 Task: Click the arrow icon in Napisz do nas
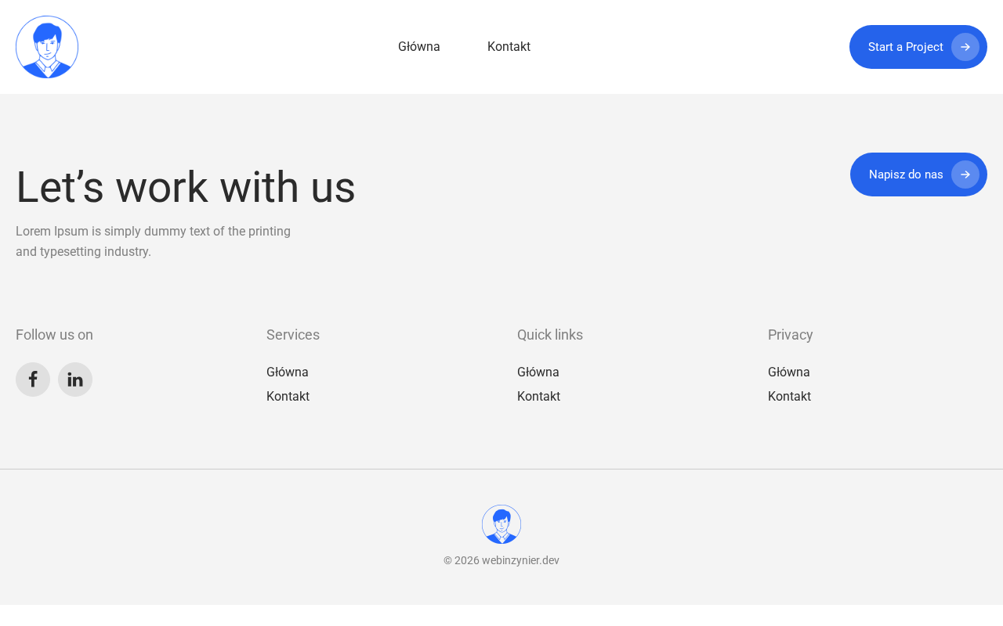pyautogui.click(x=965, y=174)
